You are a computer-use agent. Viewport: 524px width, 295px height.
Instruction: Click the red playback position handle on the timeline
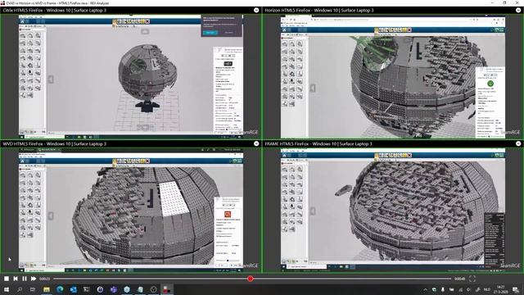pyautogui.click(x=250, y=279)
